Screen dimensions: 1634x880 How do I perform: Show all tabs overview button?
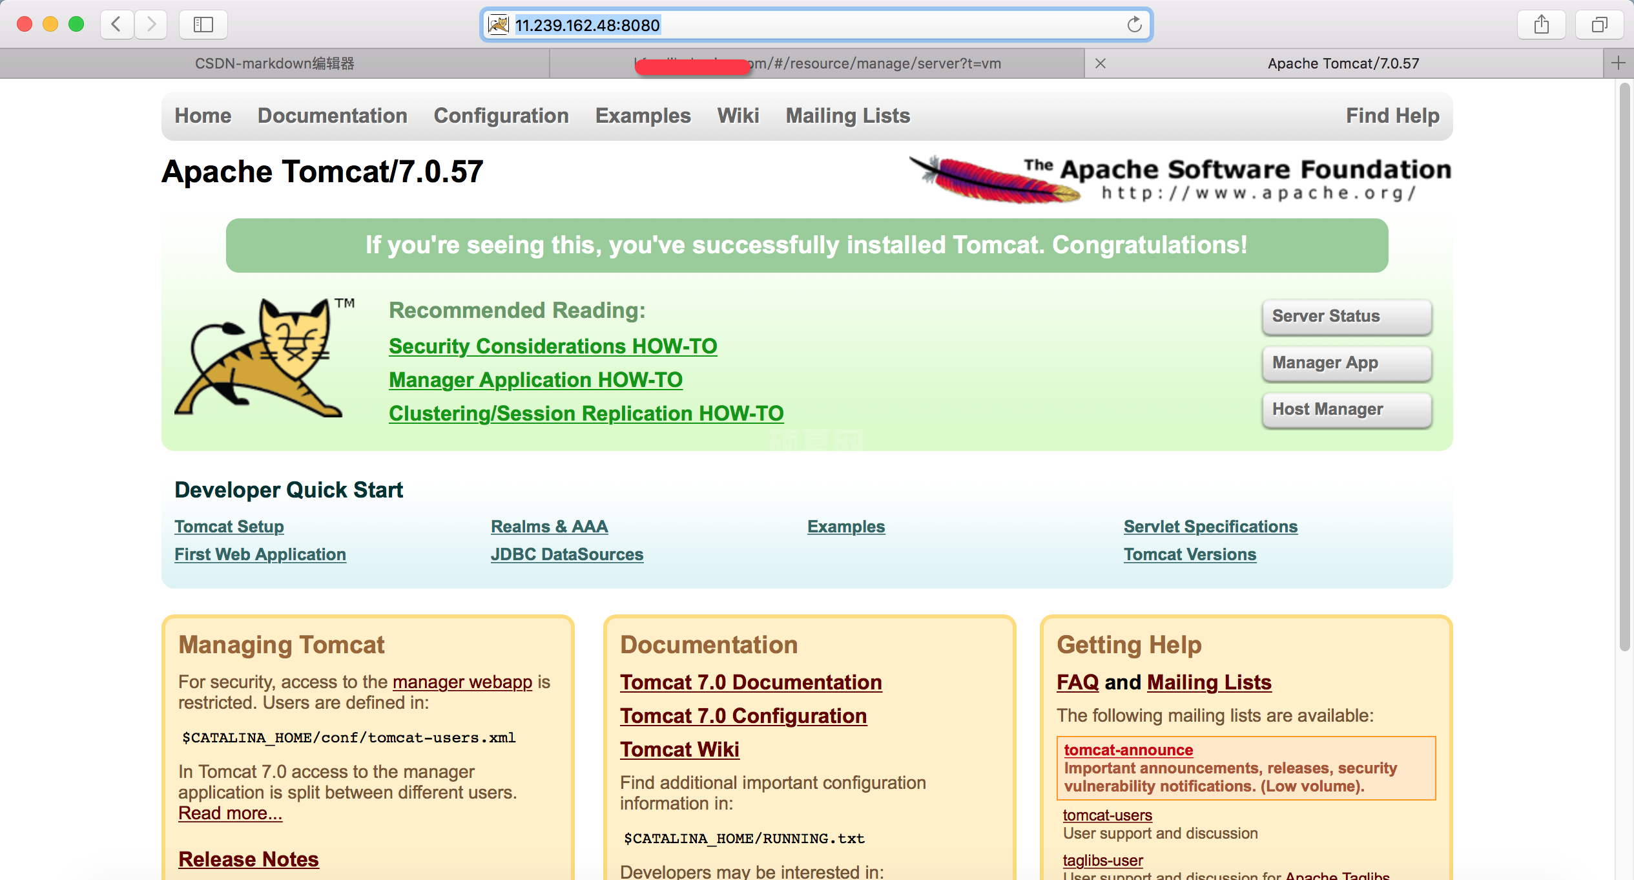pos(1600,25)
